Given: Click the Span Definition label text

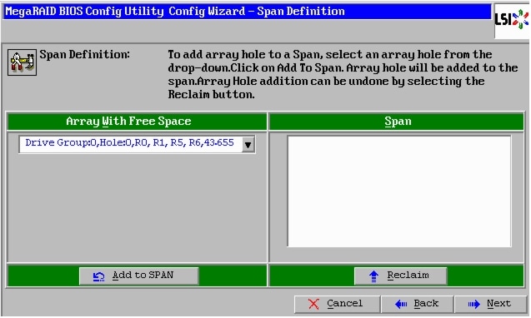Looking at the screenshot, I should point(85,54).
